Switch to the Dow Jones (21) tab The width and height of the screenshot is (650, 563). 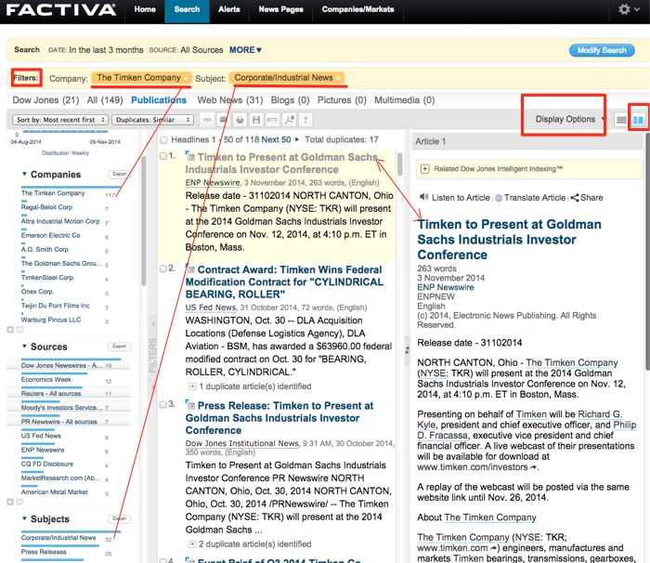coord(45,100)
